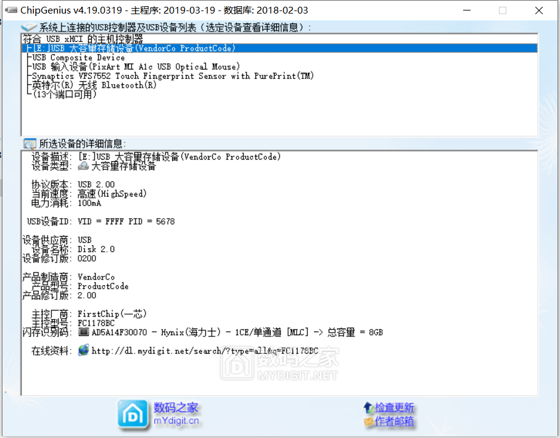Click the check update arrow icon
Image resolution: width=560 pixels, height=438 pixels.
click(368, 408)
